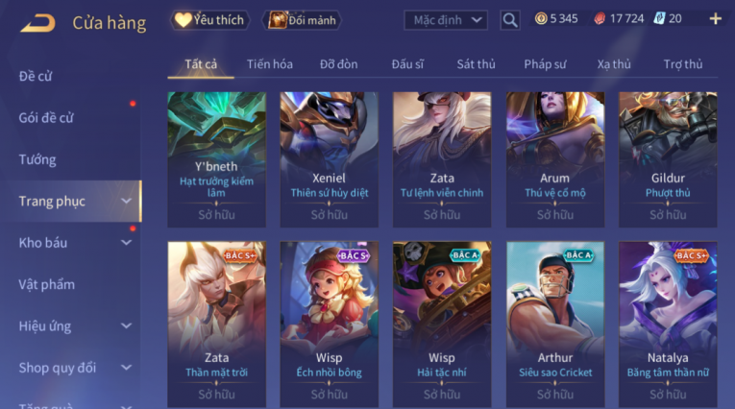Image resolution: width=735 pixels, height=409 pixels.
Task: Switch to the Sát thủ tab
Action: coord(476,64)
